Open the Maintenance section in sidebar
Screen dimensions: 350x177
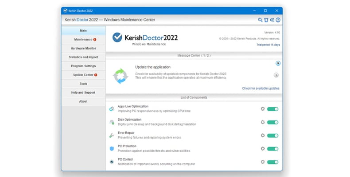[x=83, y=39]
